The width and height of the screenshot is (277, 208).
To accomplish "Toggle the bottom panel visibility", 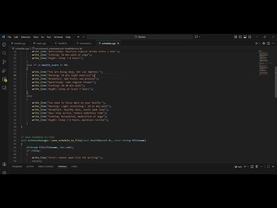I will [x=245, y=37].
